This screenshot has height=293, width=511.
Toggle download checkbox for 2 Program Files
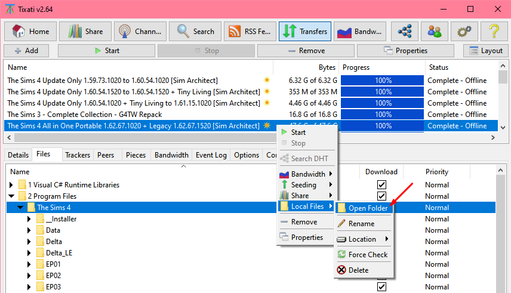[x=381, y=196]
